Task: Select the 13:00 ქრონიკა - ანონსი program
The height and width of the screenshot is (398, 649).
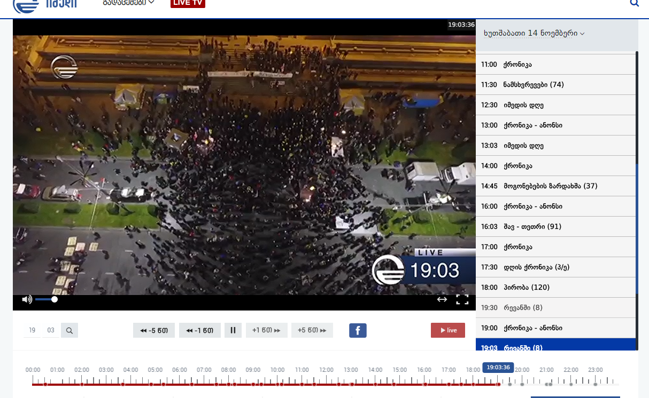Action: pyautogui.click(x=555, y=125)
